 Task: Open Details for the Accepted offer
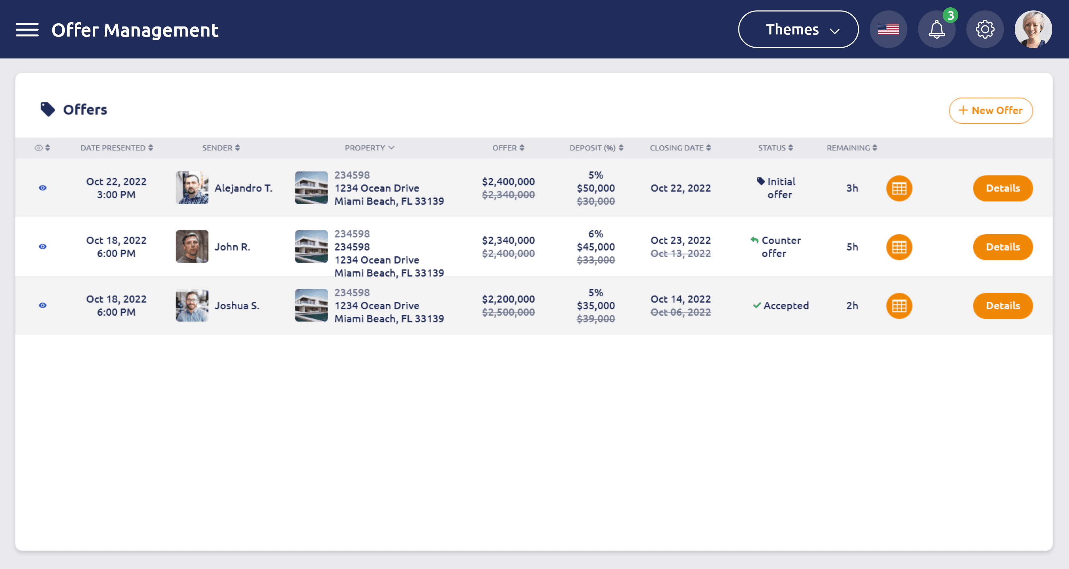(x=1002, y=306)
